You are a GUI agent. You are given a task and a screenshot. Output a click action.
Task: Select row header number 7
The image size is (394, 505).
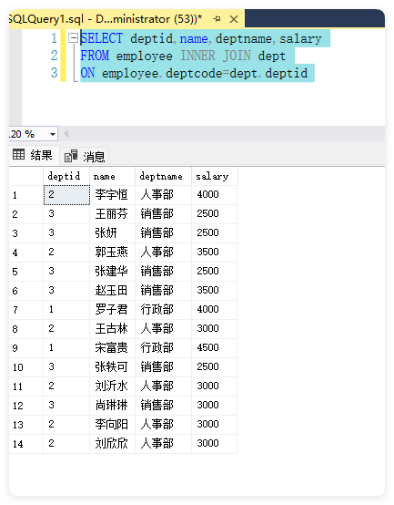[x=26, y=310]
